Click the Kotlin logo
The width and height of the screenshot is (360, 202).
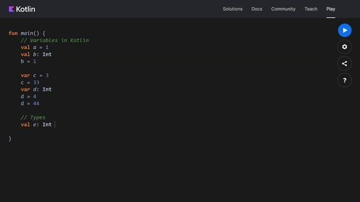pyautogui.click(x=22, y=9)
